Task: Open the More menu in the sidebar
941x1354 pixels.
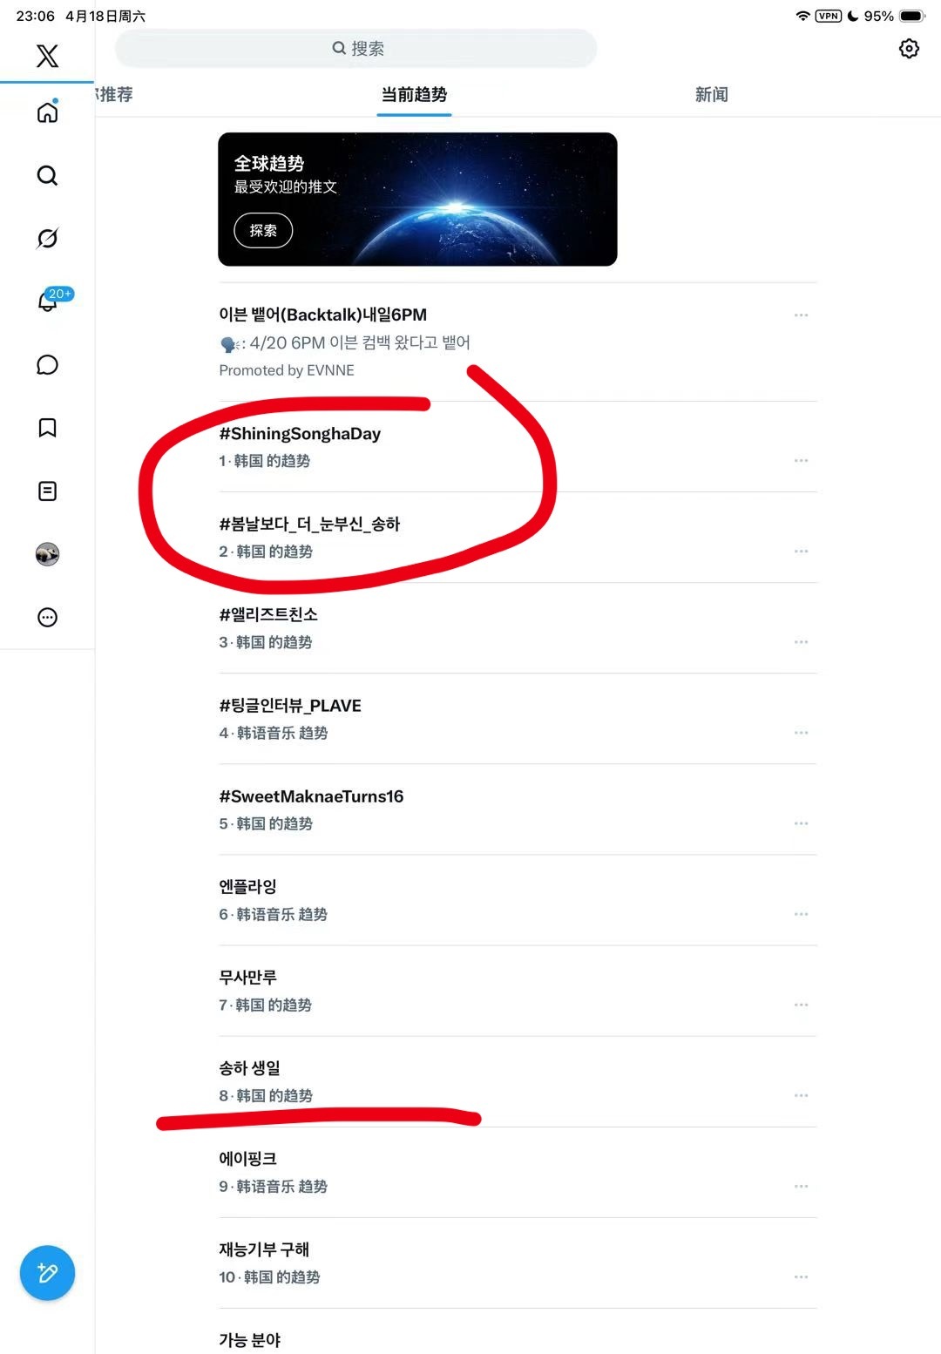Action: [x=47, y=617]
